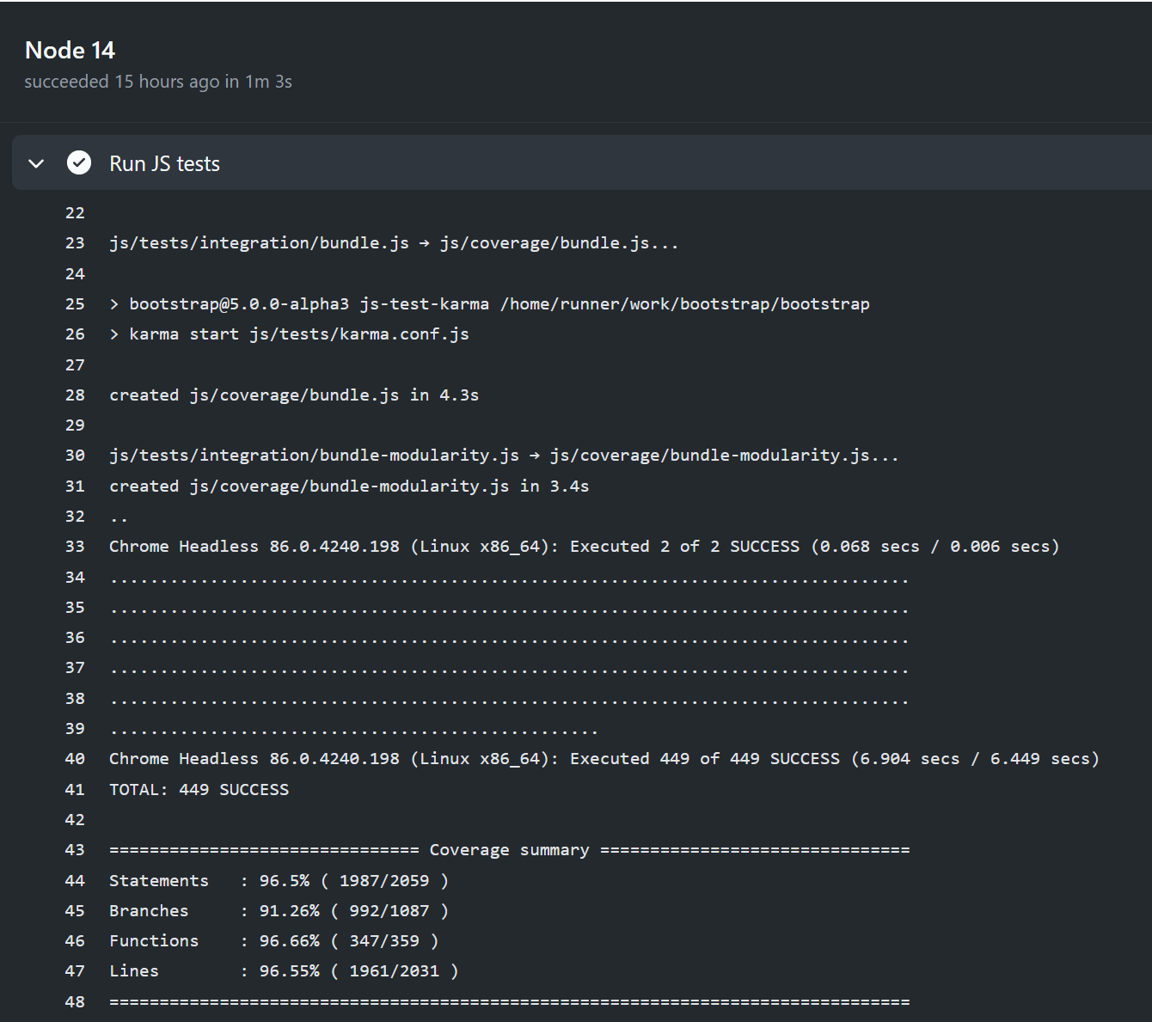Select log line number 26

pyautogui.click(x=75, y=334)
